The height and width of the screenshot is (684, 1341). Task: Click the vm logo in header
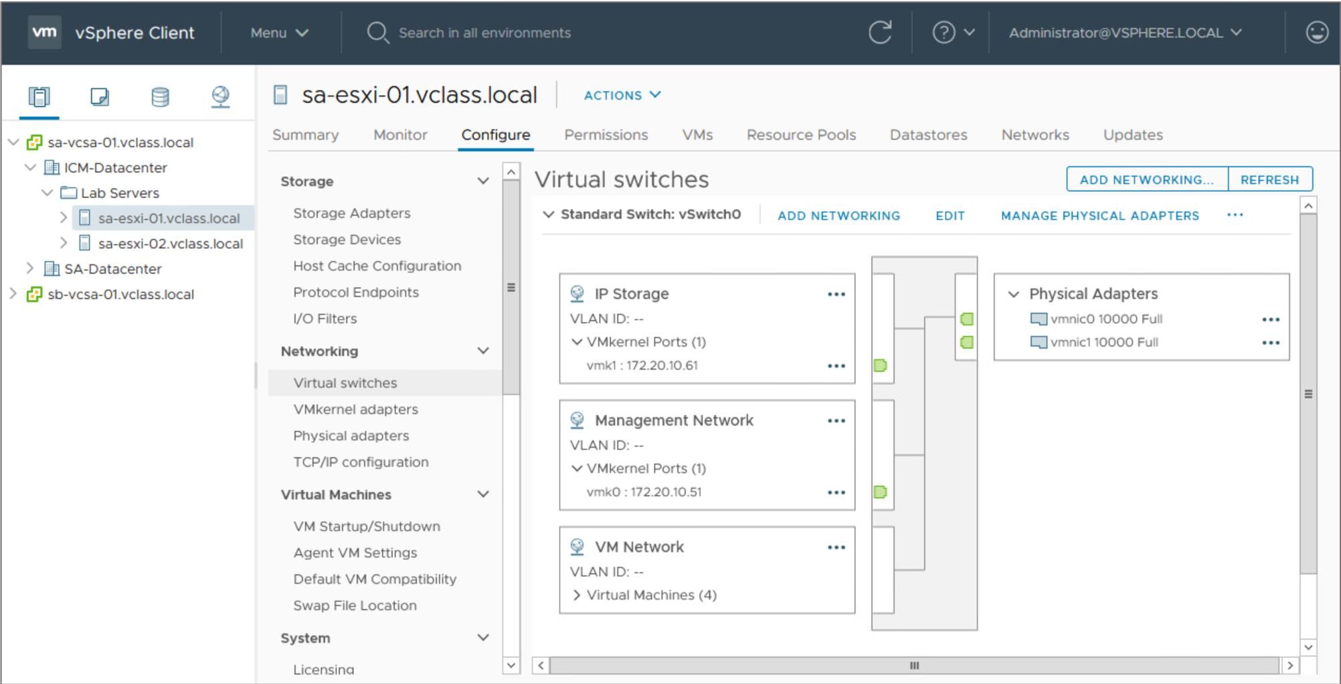point(44,32)
